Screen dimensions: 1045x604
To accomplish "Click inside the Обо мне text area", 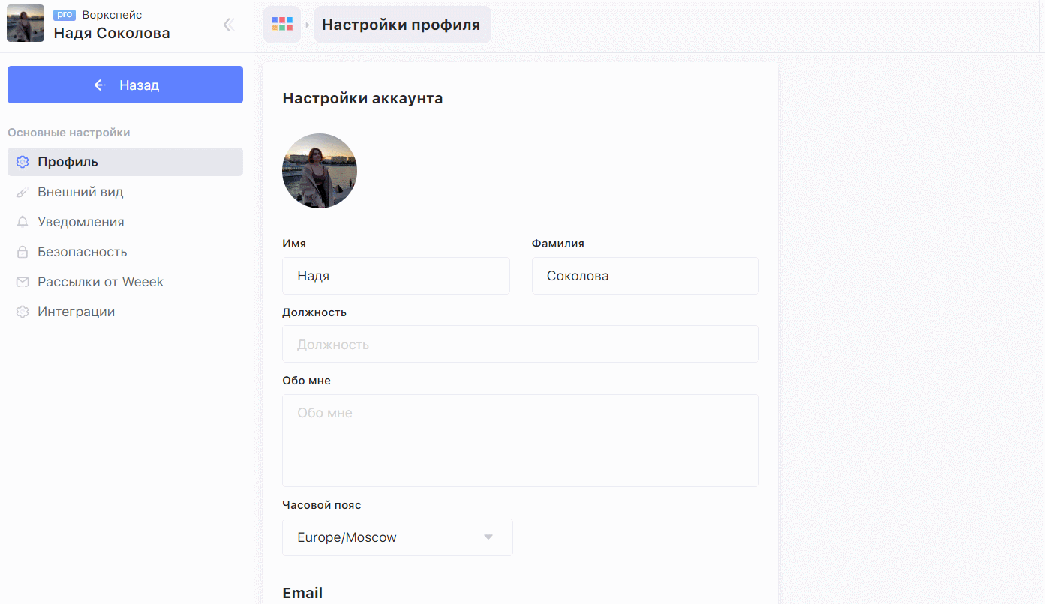I will (520, 441).
